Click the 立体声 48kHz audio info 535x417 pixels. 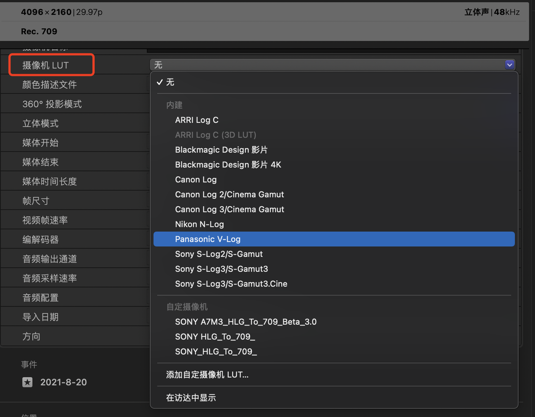coord(492,12)
